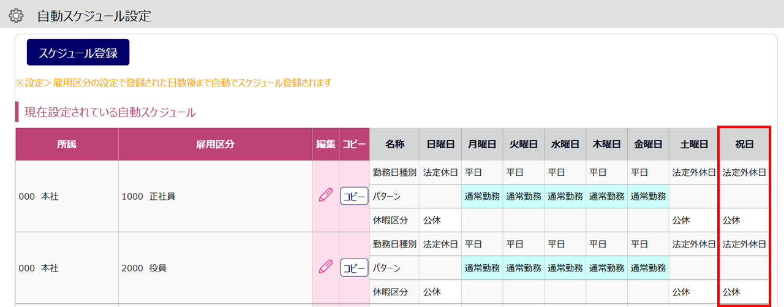The width and height of the screenshot is (784, 307).
Task: Click Friday 平日 cell for 役員
Action: coord(649,244)
